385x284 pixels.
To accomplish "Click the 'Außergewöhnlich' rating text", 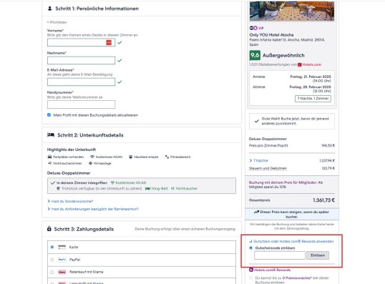I will [x=283, y=56].
